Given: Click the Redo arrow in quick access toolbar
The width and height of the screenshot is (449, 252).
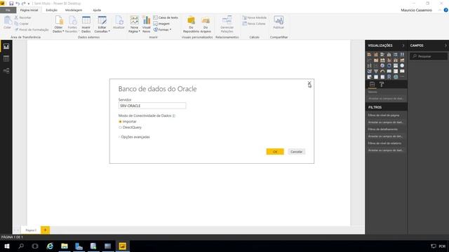Looking at the screenshot, I should pos(23,3).
